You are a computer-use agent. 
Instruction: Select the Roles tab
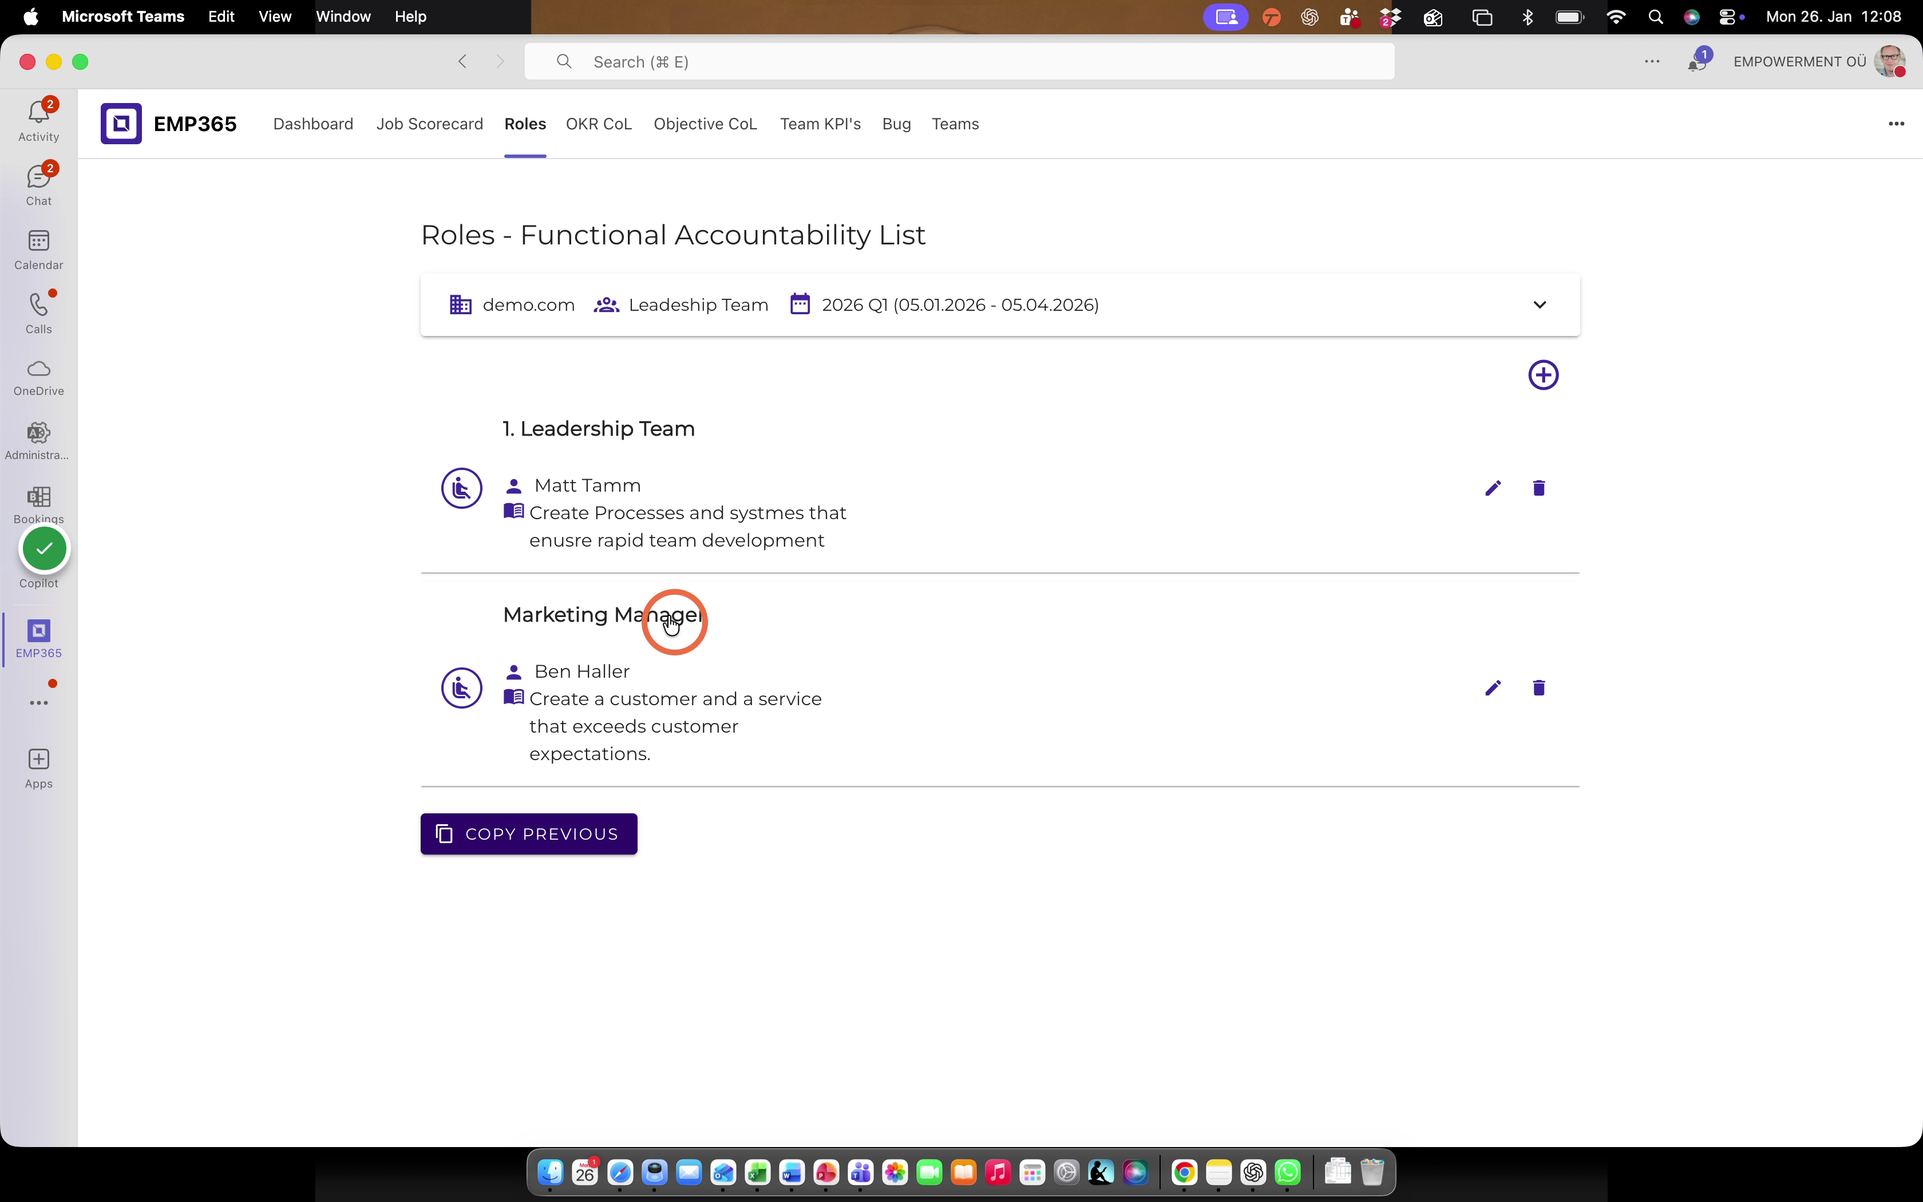[x=525, y=124]
